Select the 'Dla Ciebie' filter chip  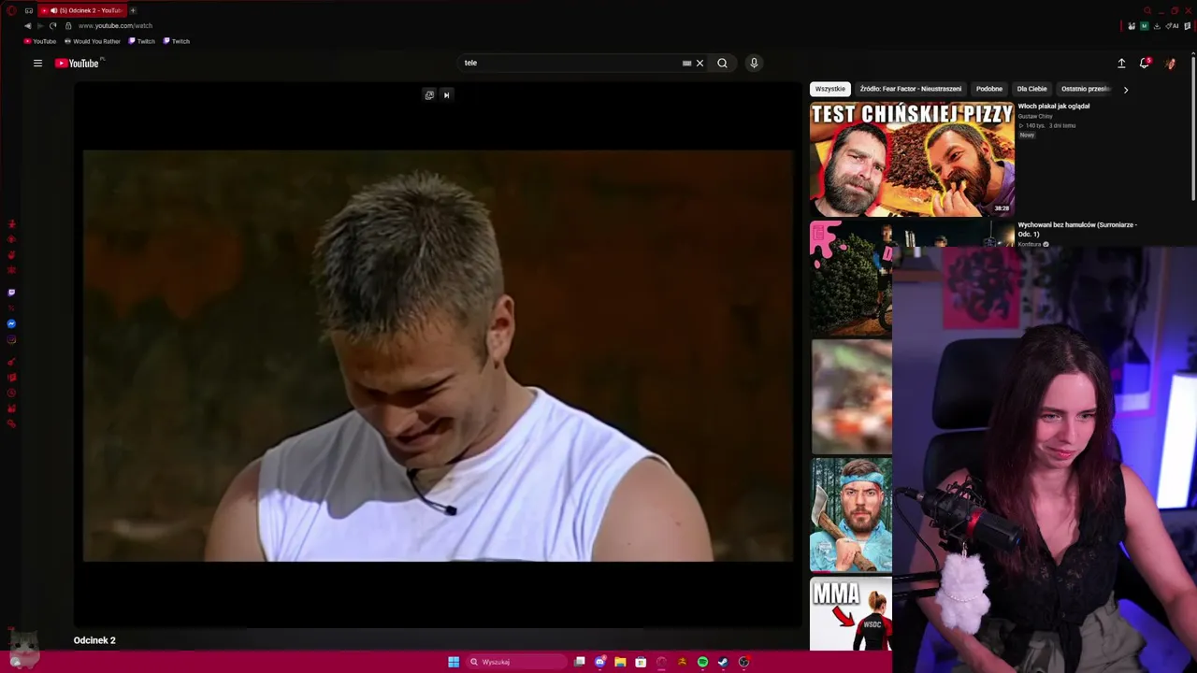(1031, 89)
